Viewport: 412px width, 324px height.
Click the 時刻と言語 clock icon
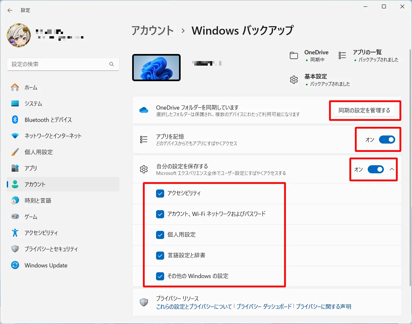[x=15, y=200]
